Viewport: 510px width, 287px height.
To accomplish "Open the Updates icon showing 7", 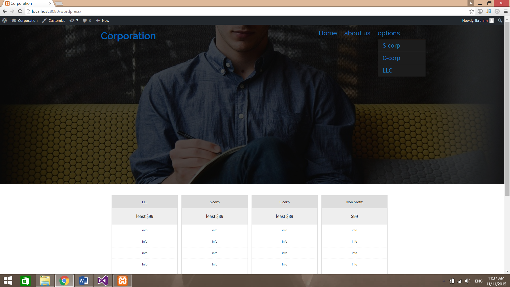I will click(x=74, y=20).
